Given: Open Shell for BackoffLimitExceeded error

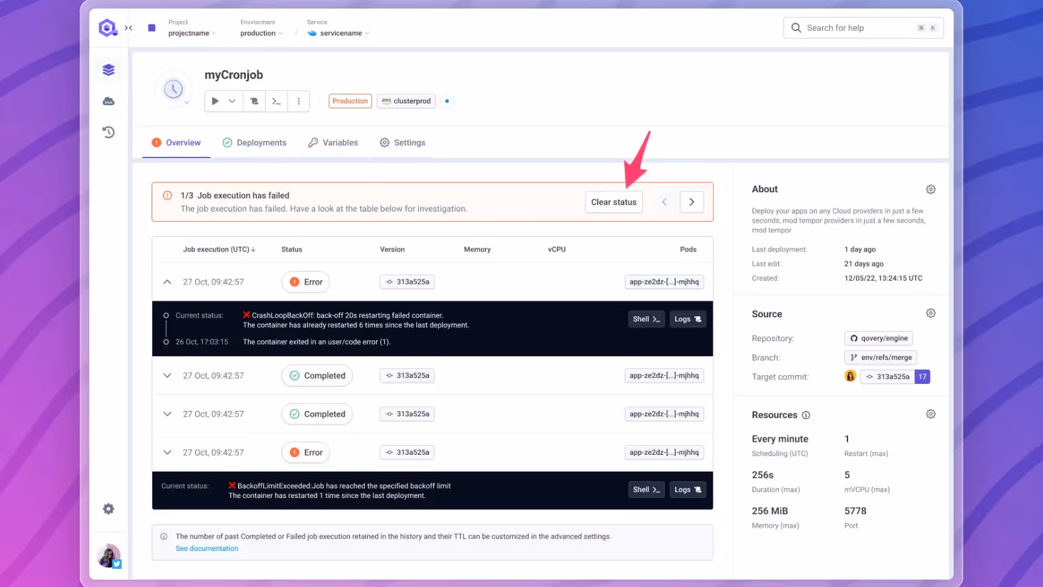Looking at the screenshot, I should coord(646,490).
